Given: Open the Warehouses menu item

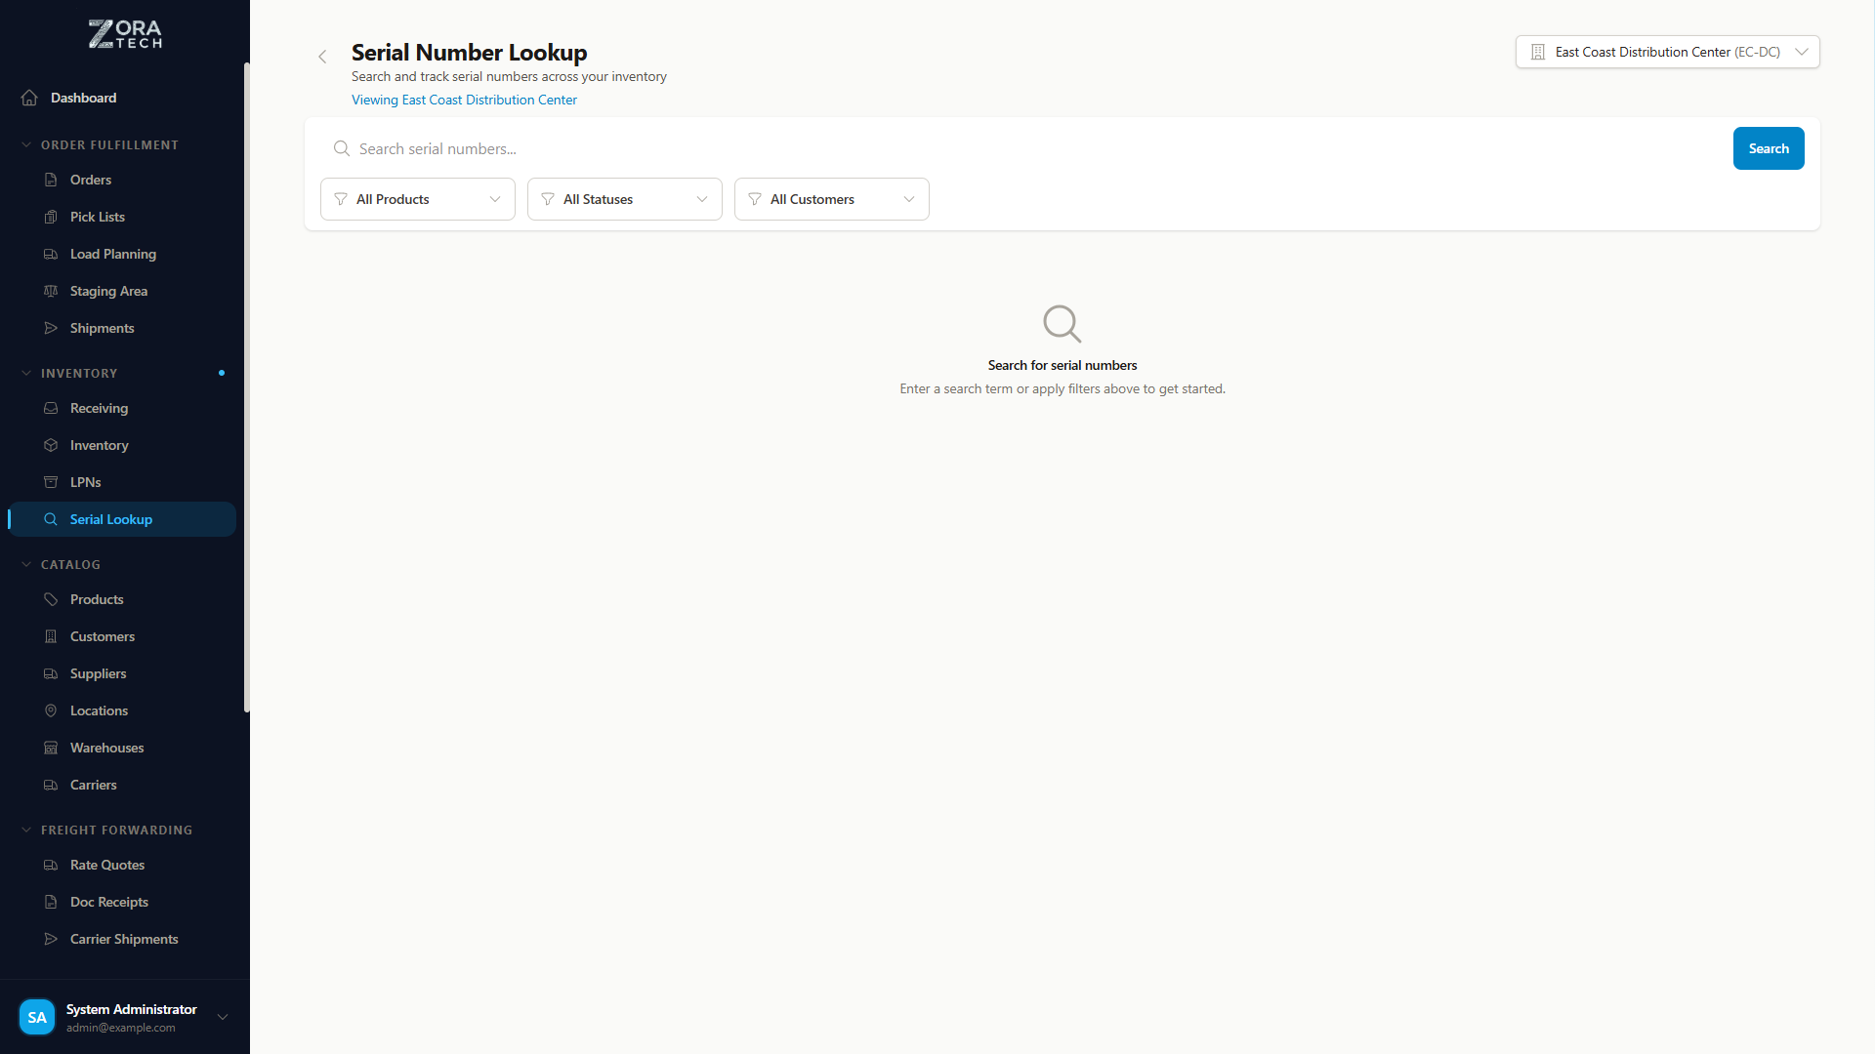Looking at the screenshot, I should coord(106,748).
